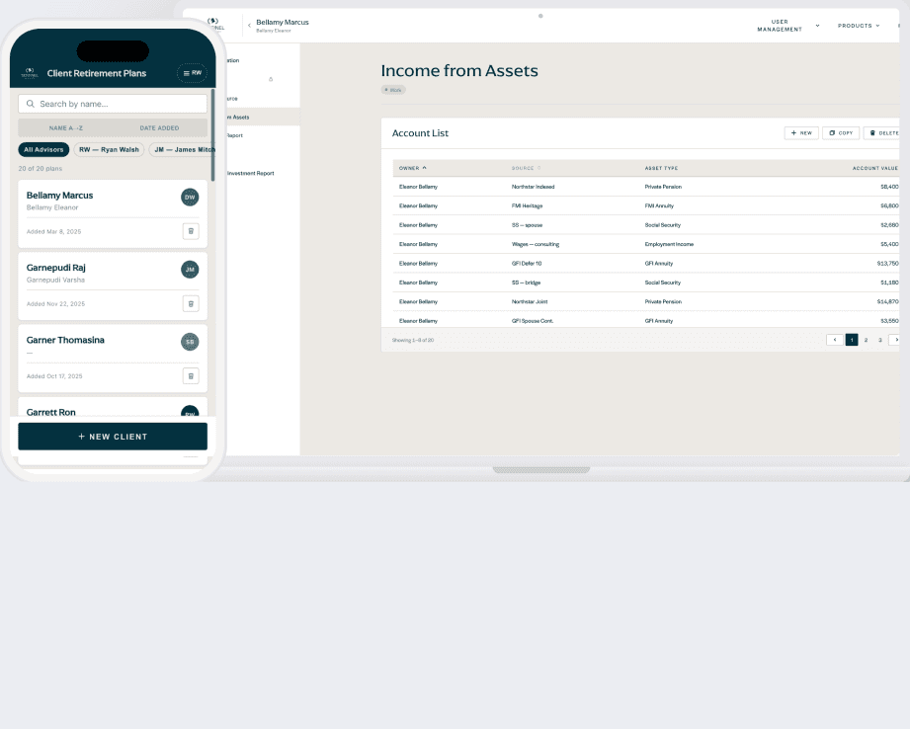Go to page 2 in pagination
This screenshot has width=910, height=729.
point(866,340)
